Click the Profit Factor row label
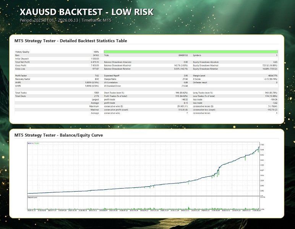The width and height of the screenshot is (295, 229). click(21, 76)
